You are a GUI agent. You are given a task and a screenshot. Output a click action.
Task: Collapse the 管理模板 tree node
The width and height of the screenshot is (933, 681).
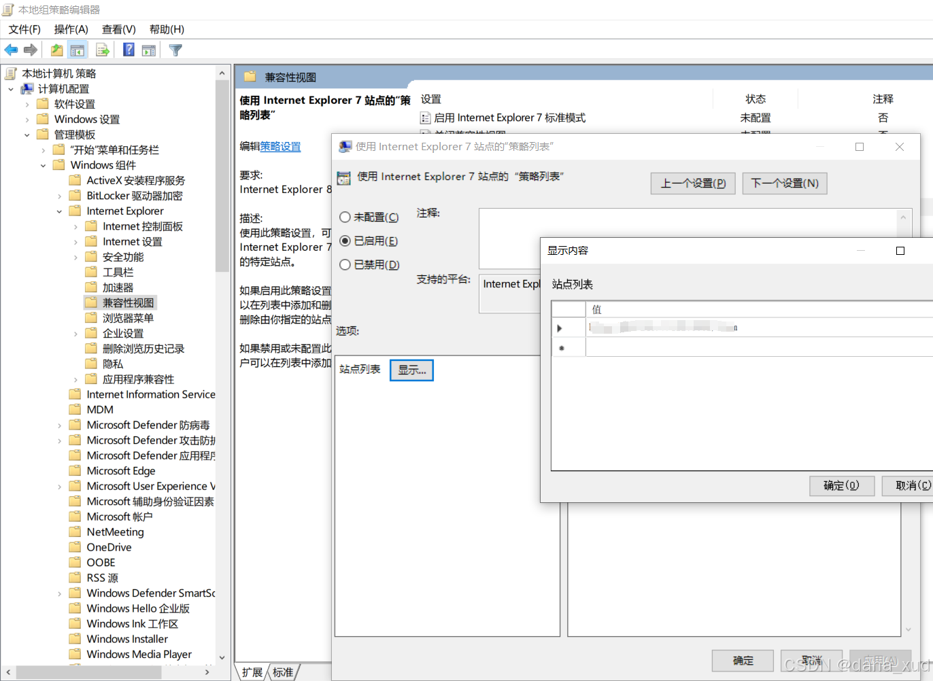(x=27, y=135)
